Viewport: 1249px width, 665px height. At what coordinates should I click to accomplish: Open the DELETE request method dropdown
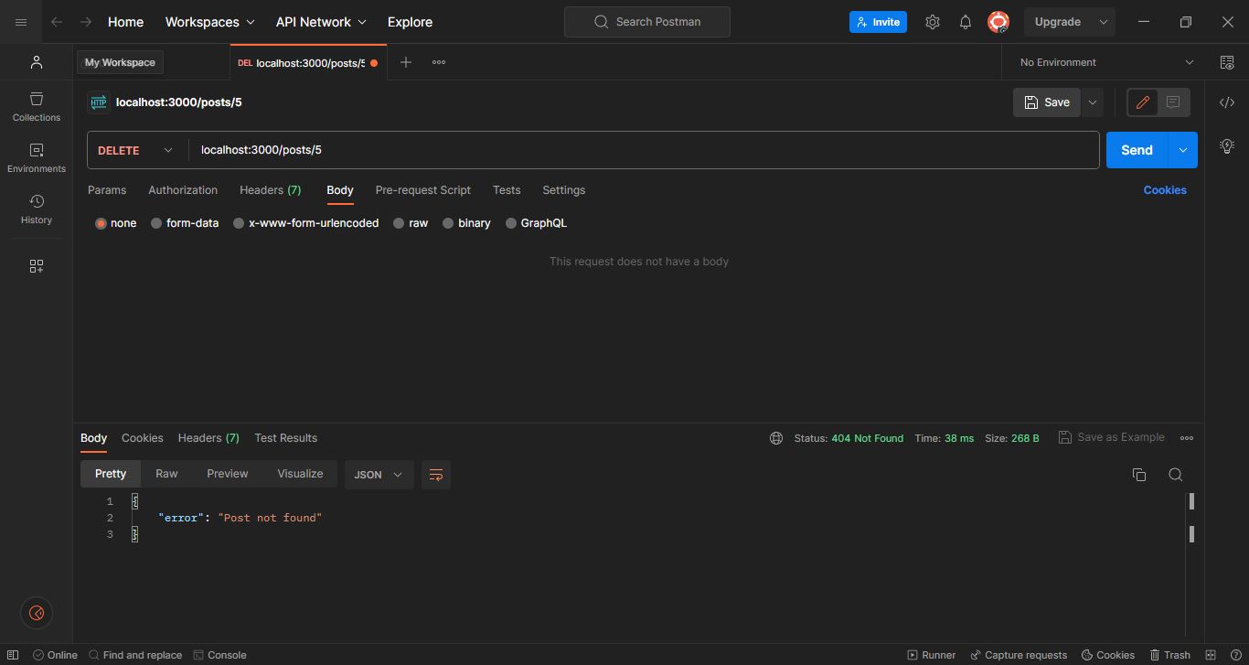click(133, 149)
